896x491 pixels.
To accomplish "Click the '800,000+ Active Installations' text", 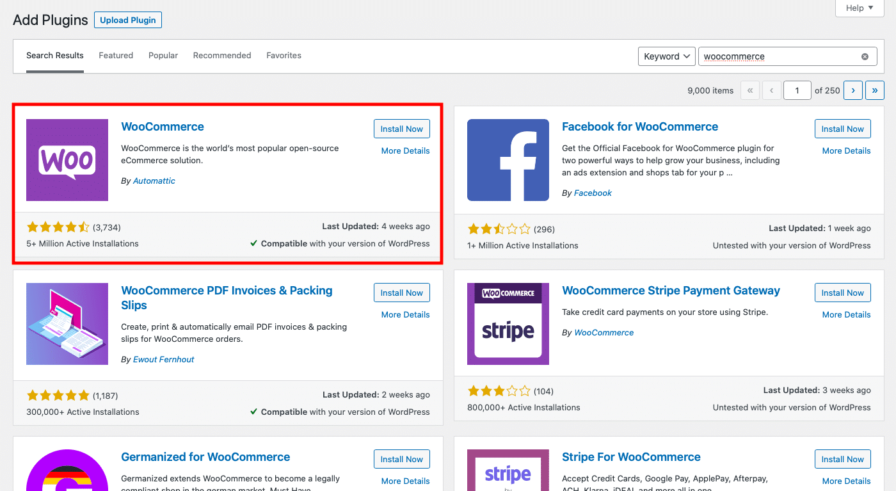I will (x=524, y=408).
